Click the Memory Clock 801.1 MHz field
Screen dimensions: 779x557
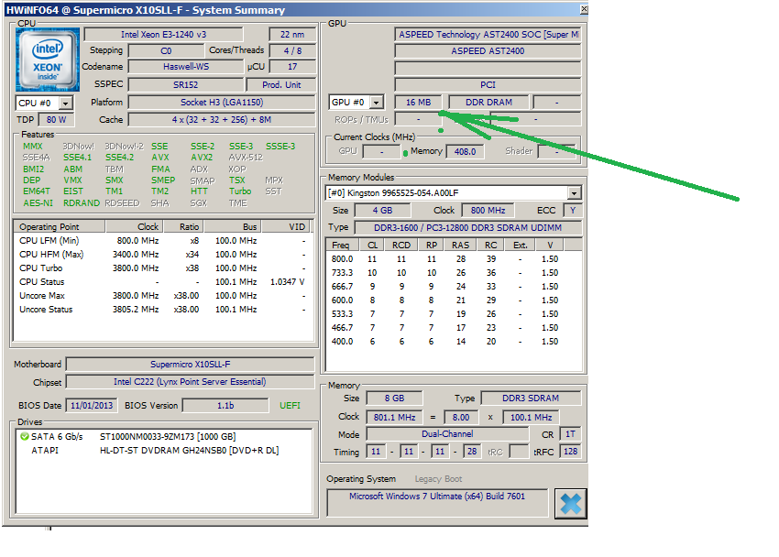394,418
